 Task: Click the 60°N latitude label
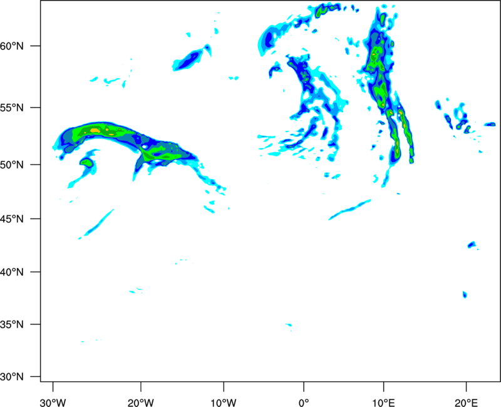[12, 46]
